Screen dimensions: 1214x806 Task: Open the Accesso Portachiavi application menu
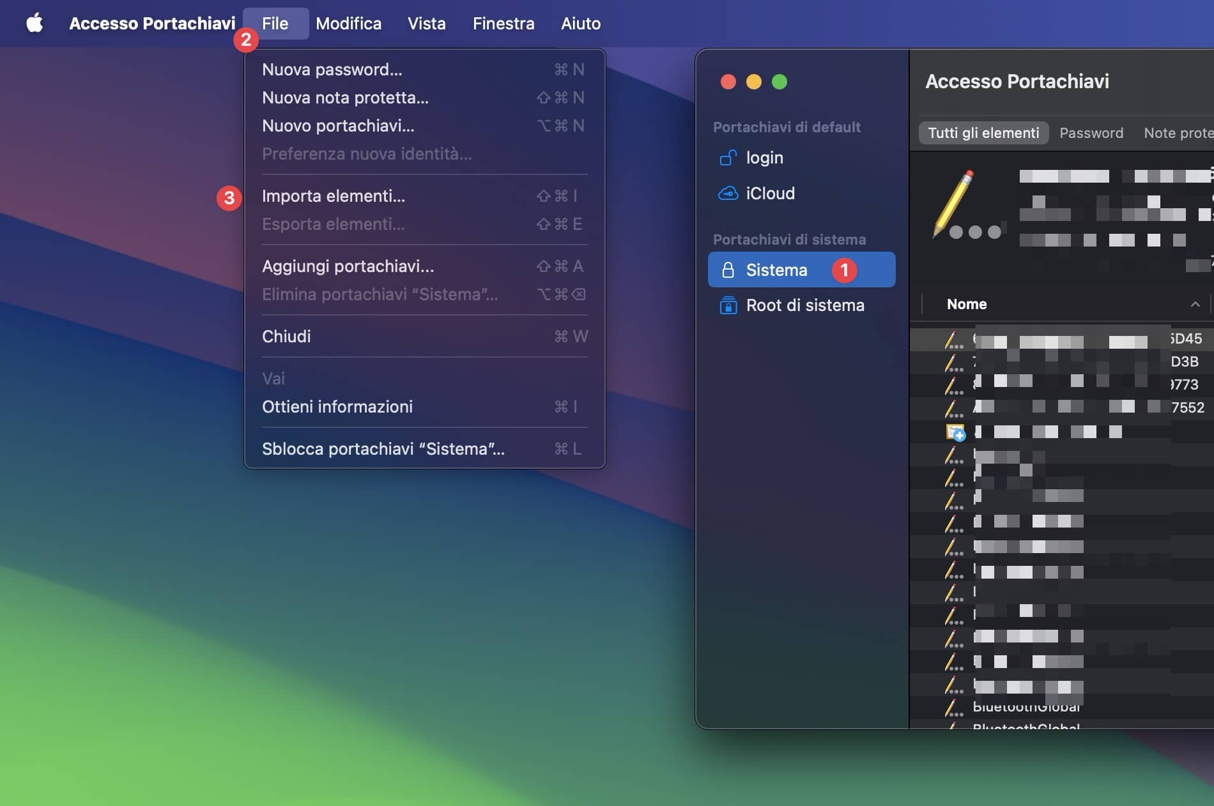tap(152, 24)
